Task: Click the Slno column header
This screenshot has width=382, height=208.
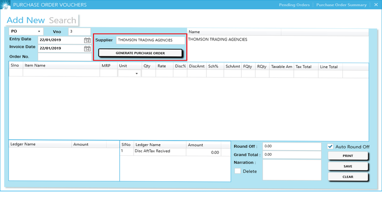Action: click(16, 66)
